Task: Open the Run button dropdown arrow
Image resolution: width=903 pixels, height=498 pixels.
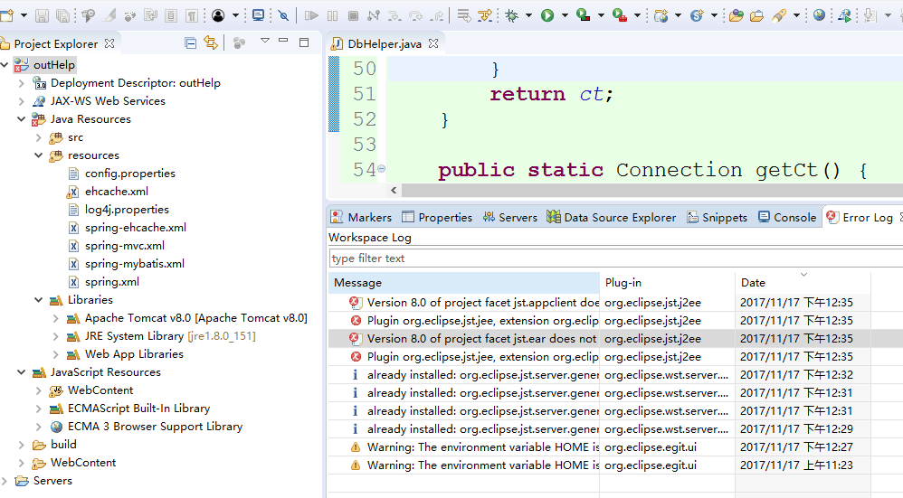Action: [565, 15]
